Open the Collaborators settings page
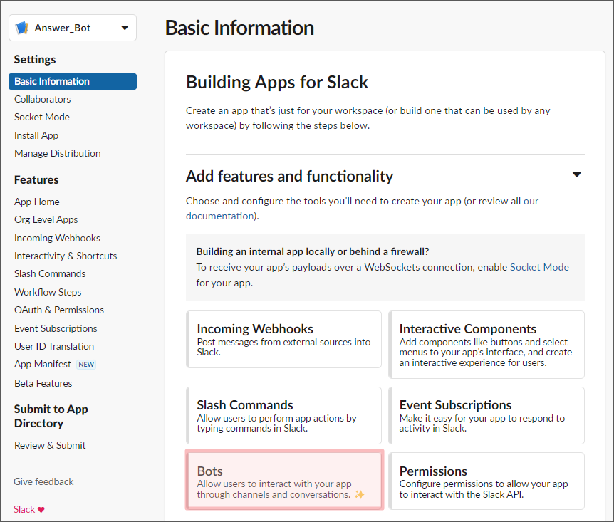Screen dimensions: 614x522 [42, 99]
